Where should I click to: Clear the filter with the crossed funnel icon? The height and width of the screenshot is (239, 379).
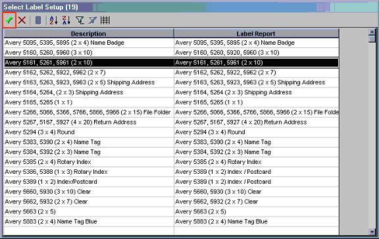click(92, 20)
